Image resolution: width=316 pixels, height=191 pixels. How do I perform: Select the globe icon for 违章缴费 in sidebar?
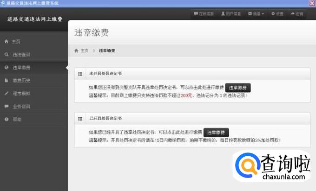[7, 68]
